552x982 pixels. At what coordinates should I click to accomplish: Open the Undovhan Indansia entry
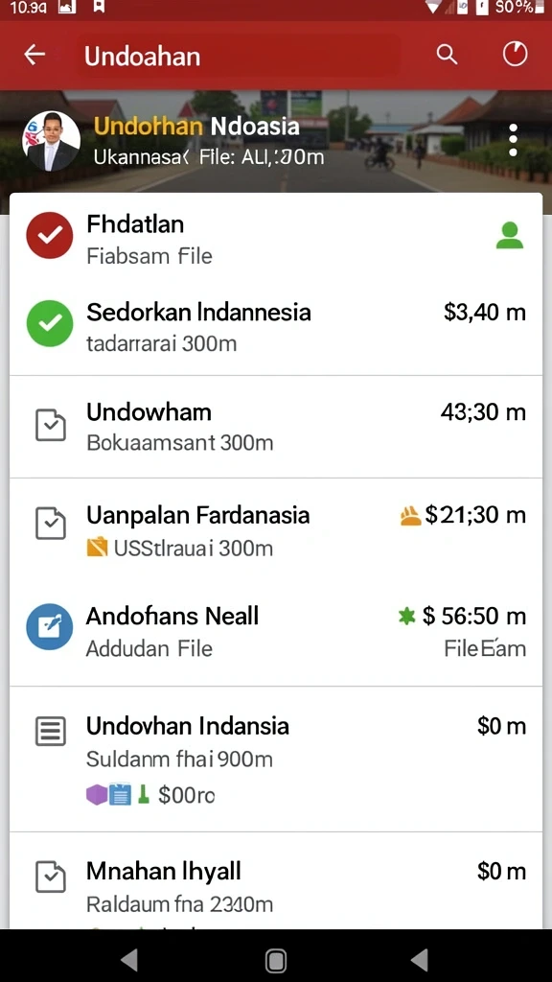[x=275, y=760]
